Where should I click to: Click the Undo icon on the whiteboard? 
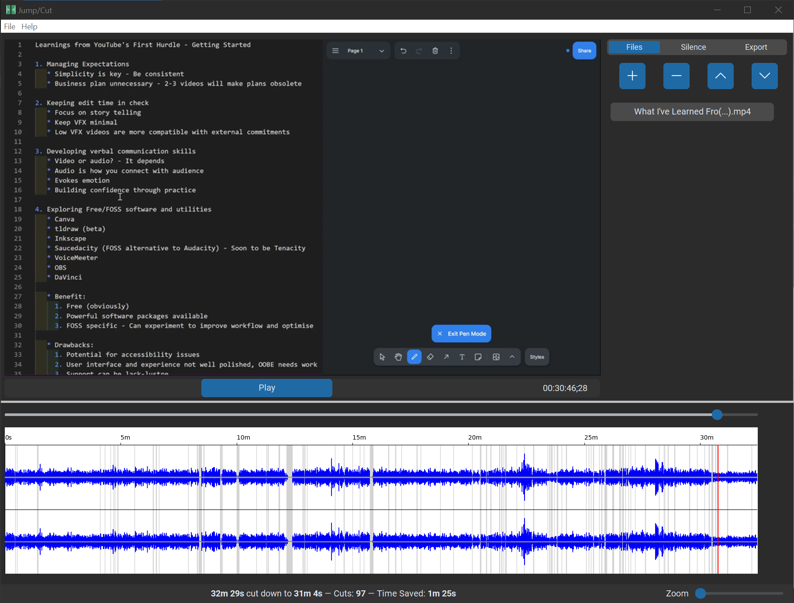[x=403, y=50]
